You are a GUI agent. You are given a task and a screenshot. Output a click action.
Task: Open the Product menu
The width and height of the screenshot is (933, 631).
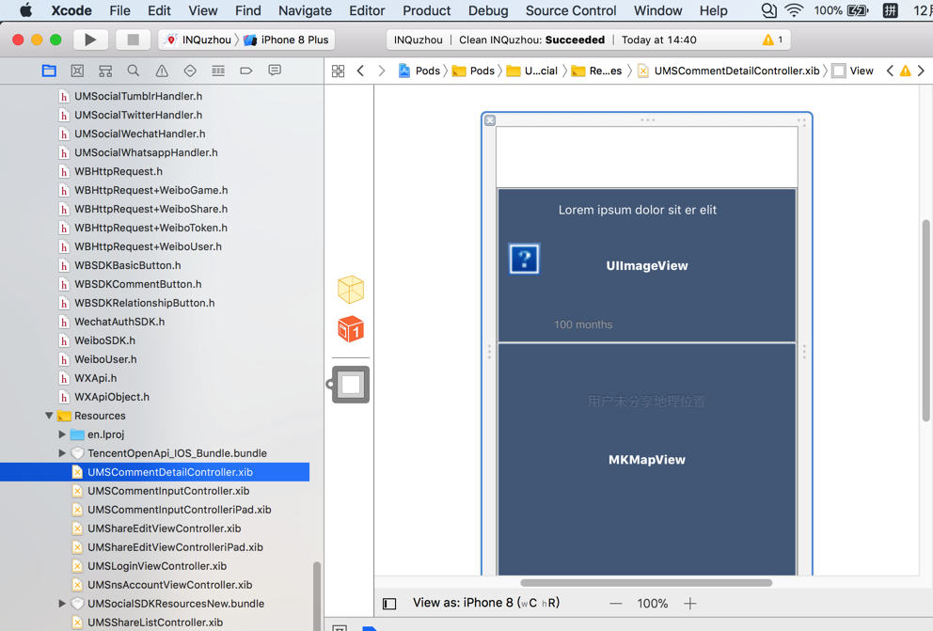(x=427, y=10)
